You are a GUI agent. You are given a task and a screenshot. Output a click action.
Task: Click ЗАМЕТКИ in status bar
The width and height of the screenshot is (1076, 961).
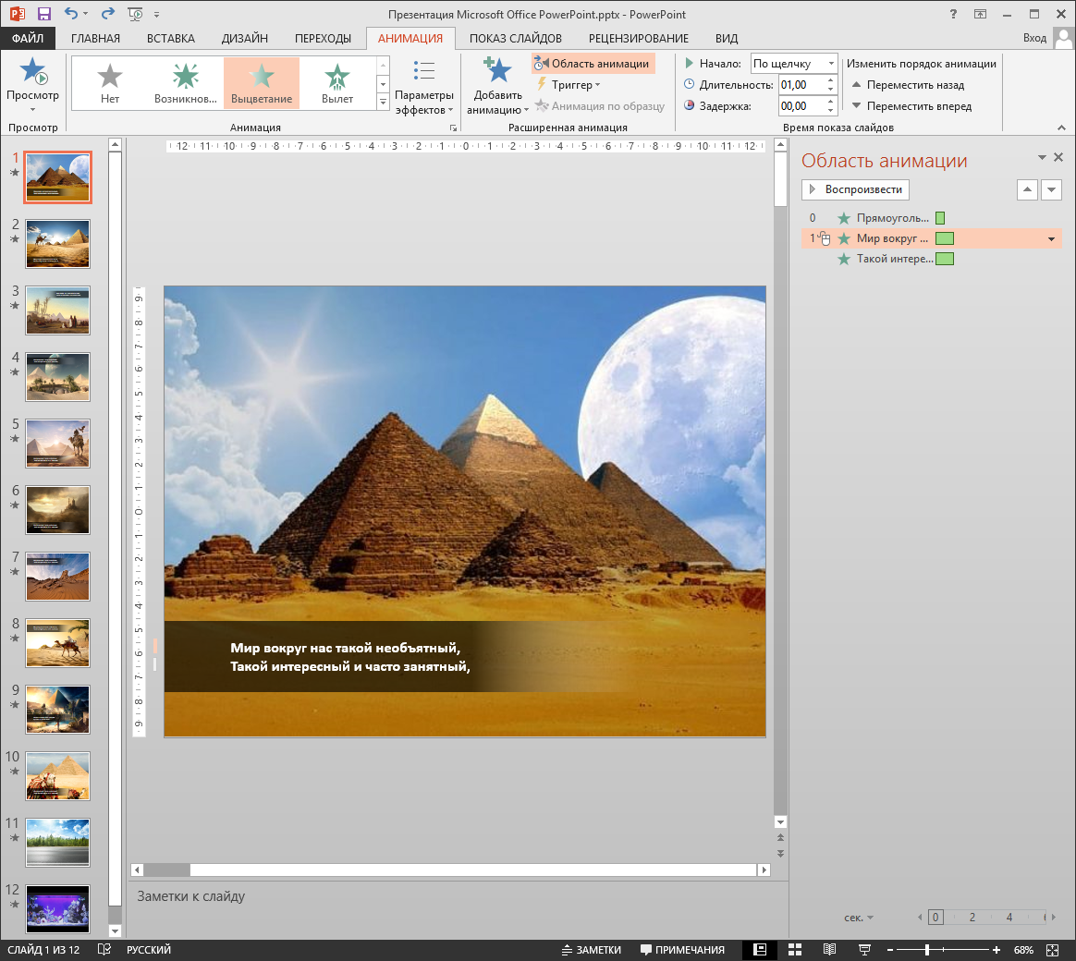click(x=591, y=950)
